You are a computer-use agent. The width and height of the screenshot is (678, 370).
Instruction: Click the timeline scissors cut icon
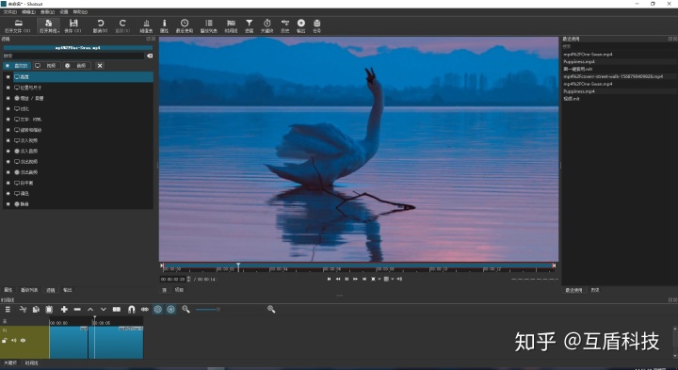click(23, 309)
